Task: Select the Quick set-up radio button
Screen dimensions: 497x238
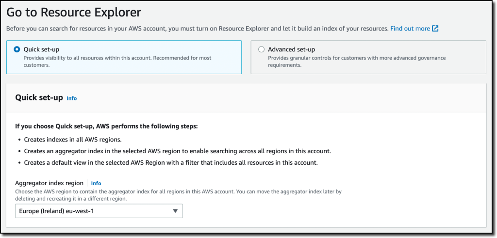Action: 17,49
